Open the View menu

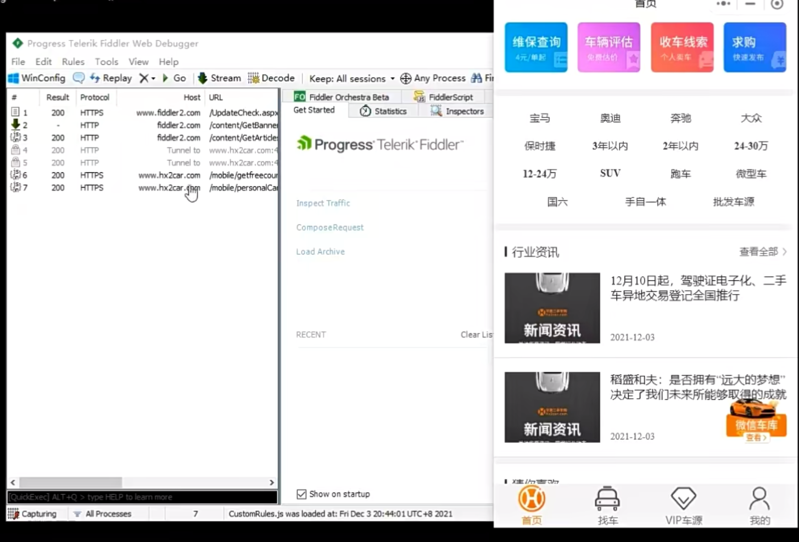[x=138, y=61]
